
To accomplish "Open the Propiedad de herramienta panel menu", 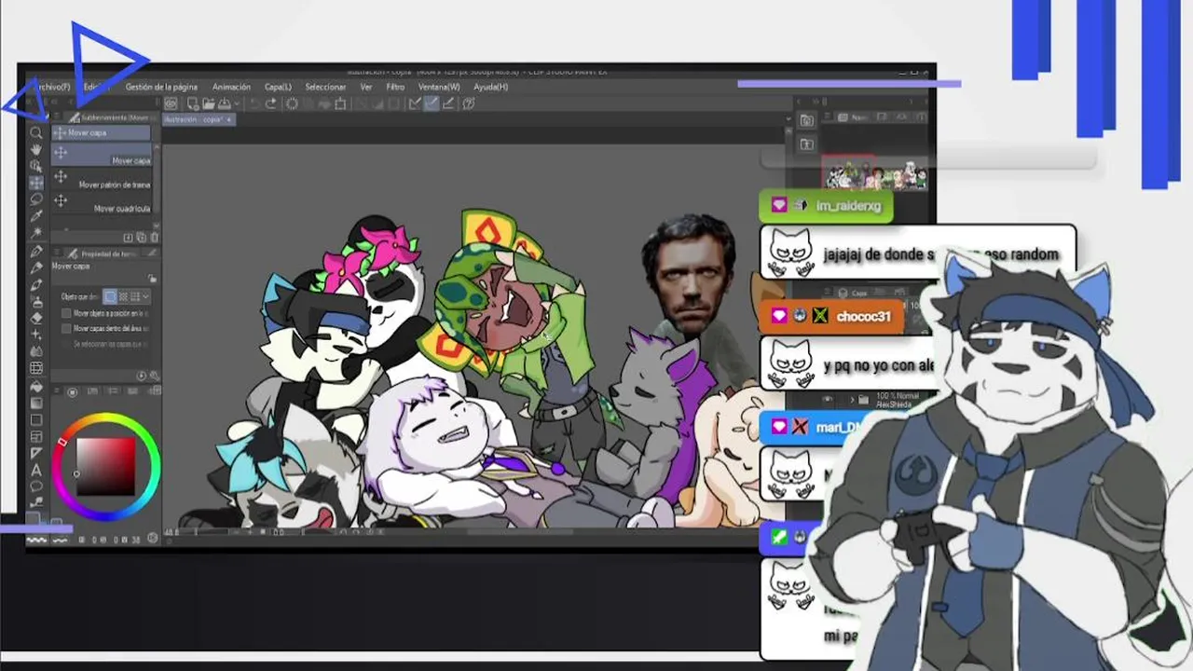I will coord(57,253).
